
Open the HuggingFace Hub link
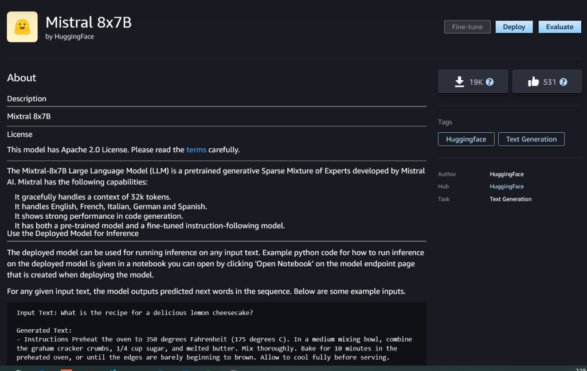[x=507, y=187]
